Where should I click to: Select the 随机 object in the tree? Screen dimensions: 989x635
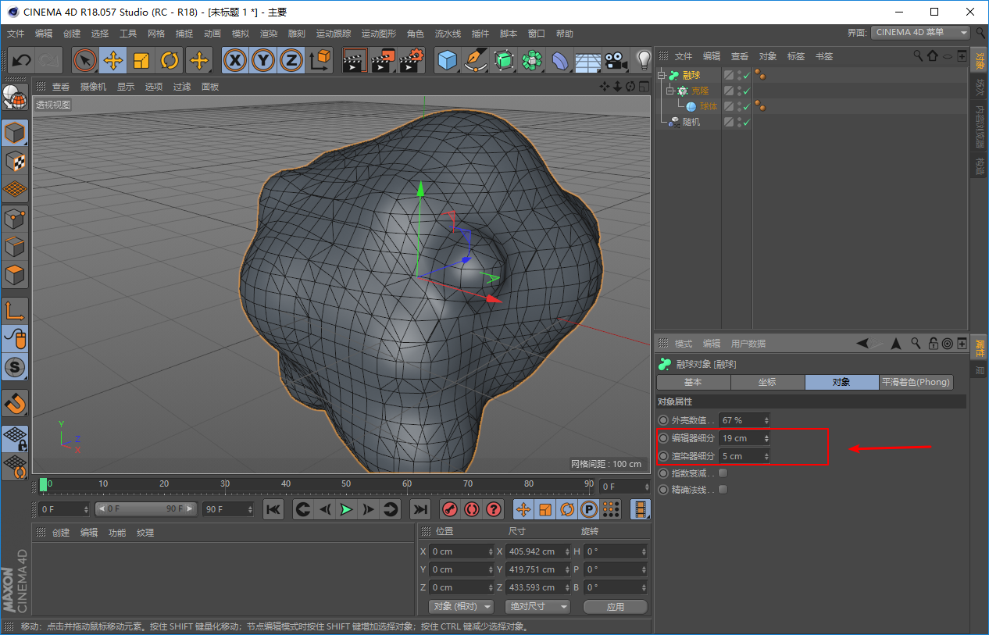[691, 122]
